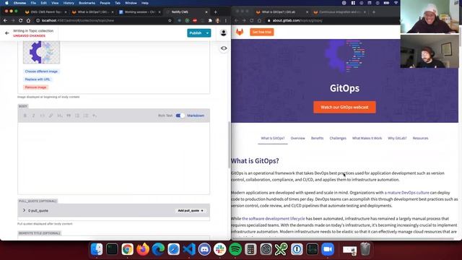Screen dimensions: 462x260
Task: Open Firefox from the dock
Action: click(x=143, y=249)
